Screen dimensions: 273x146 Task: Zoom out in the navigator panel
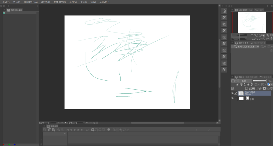(x=257, y=35)
